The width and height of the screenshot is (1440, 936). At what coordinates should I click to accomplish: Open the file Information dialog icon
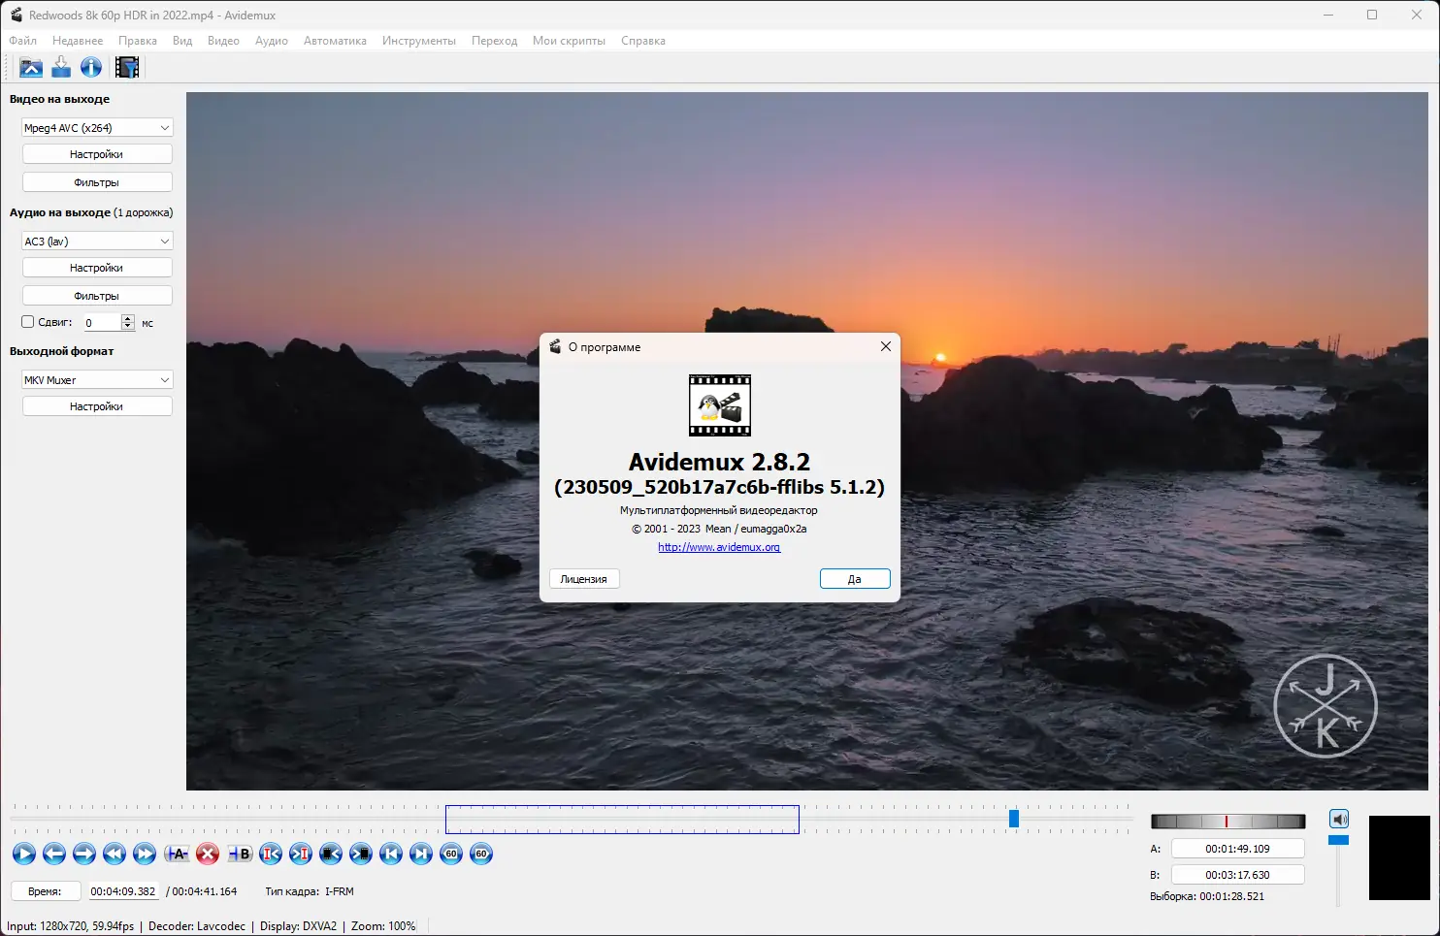tap(90, 67)
